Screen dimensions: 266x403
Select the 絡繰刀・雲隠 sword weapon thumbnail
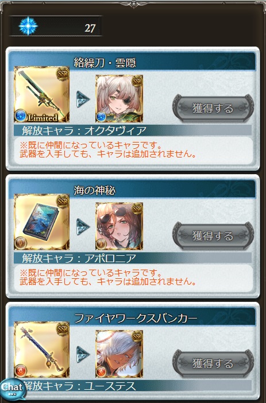click(41, 94)
